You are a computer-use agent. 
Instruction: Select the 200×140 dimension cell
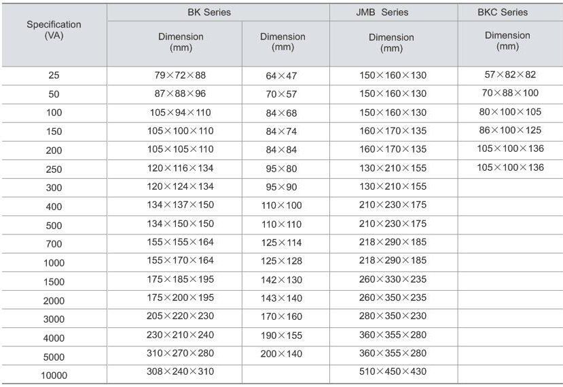click(283, 353)
